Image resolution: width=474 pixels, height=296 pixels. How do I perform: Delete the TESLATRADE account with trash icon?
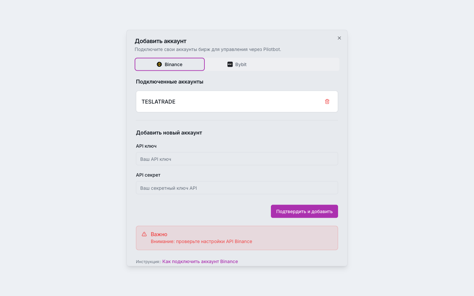point(327,102)
